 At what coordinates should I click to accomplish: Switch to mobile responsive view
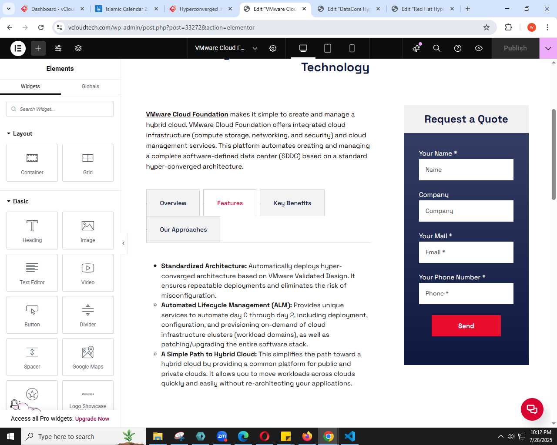[352, 48]
